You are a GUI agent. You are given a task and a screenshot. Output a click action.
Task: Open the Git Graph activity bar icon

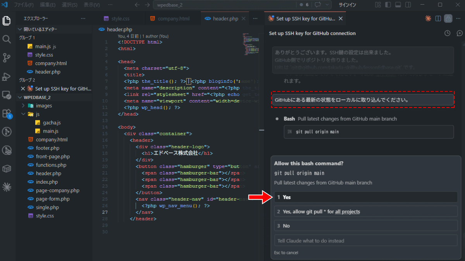pyautogui.click(x=7, y=132)
